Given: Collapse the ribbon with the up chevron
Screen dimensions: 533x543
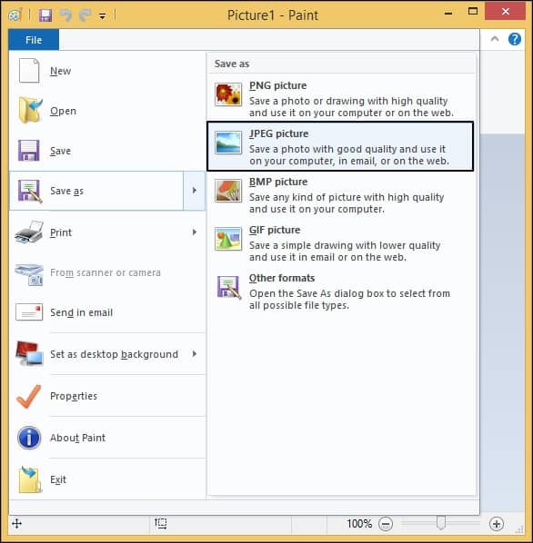Looking at the screenshot, I should [x=495, y=39].
